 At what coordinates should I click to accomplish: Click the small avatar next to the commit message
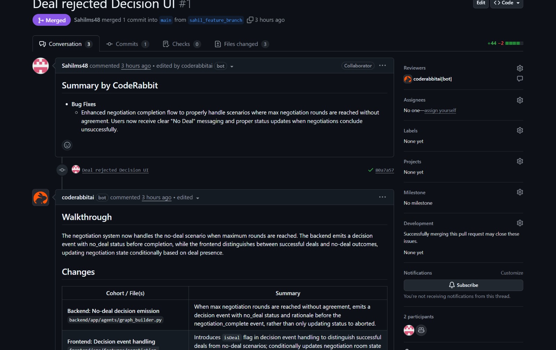pyautogui.click(x=76, y=169)
